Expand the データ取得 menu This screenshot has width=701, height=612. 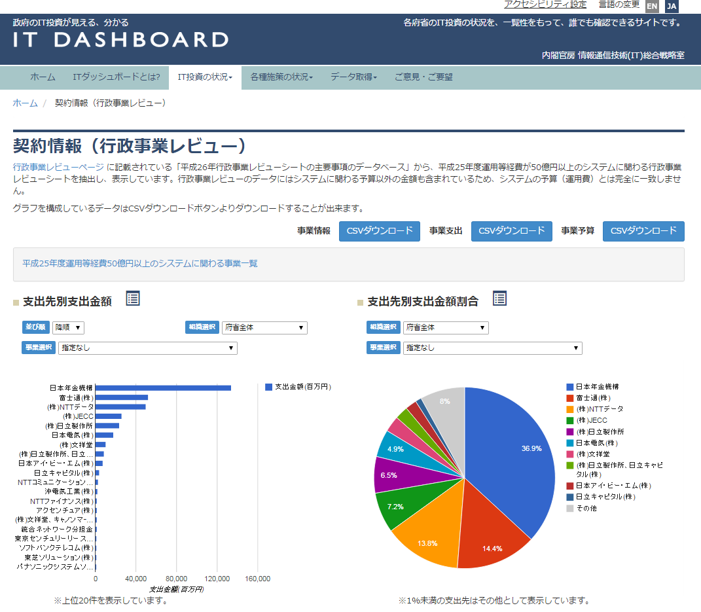353,77
